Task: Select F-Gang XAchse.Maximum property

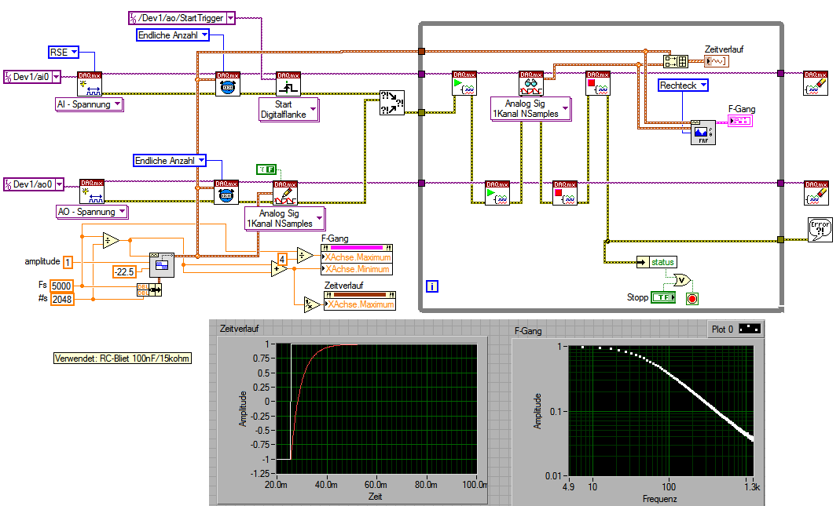Action: click(357, 257)
